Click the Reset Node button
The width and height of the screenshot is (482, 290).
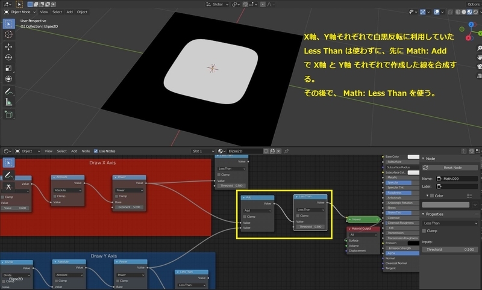click(x=450, y=167)
